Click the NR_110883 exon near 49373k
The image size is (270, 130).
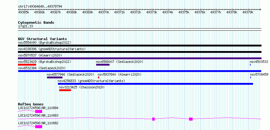tap(154, 119)
